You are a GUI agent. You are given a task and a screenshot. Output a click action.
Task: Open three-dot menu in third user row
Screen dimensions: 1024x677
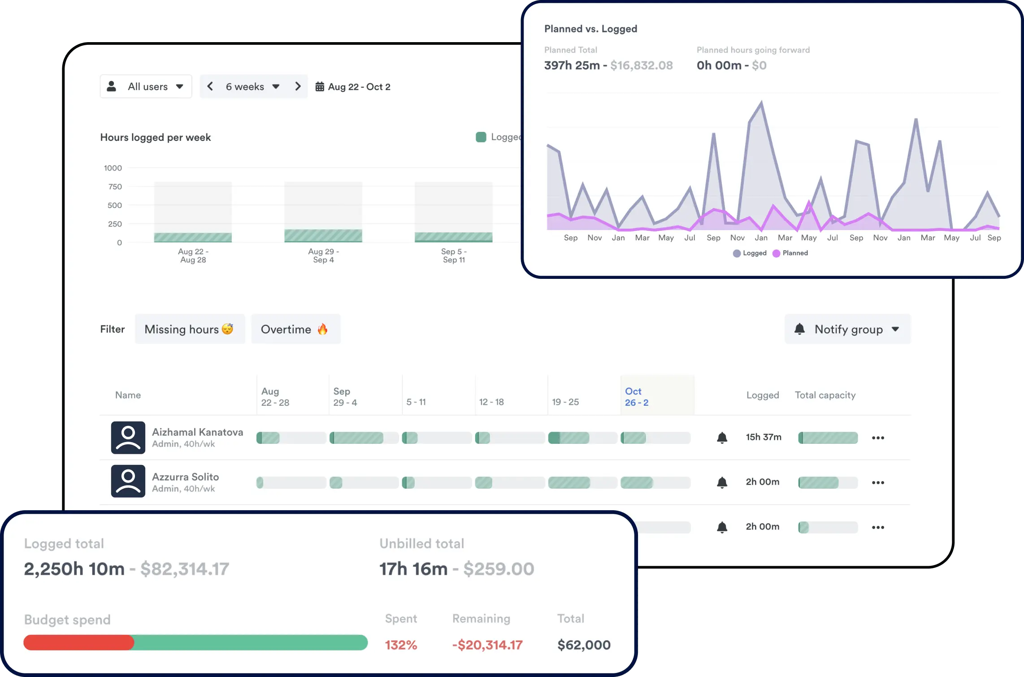(878, 527)
